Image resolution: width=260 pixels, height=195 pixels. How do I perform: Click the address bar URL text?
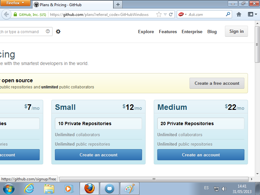tap(99, 15)
